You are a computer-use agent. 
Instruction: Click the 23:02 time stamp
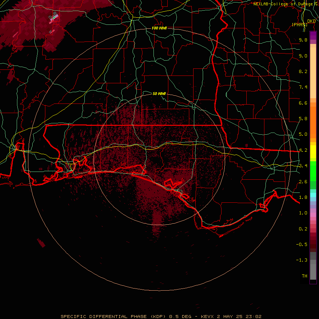click(254, 317)
